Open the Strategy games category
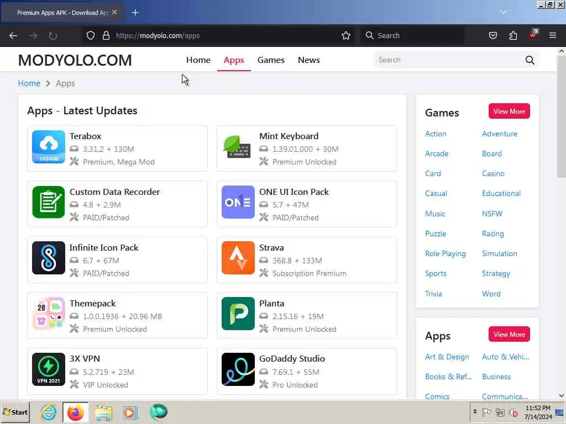566x424 pixels. coord(496,274)
